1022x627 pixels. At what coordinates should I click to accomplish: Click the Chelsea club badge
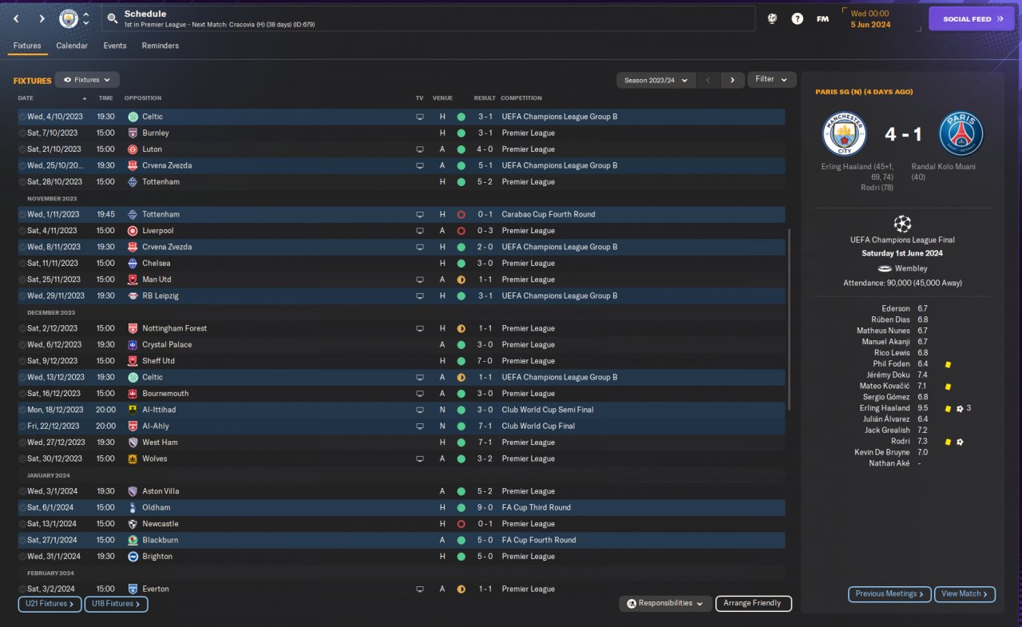click(x=133, y=264)
